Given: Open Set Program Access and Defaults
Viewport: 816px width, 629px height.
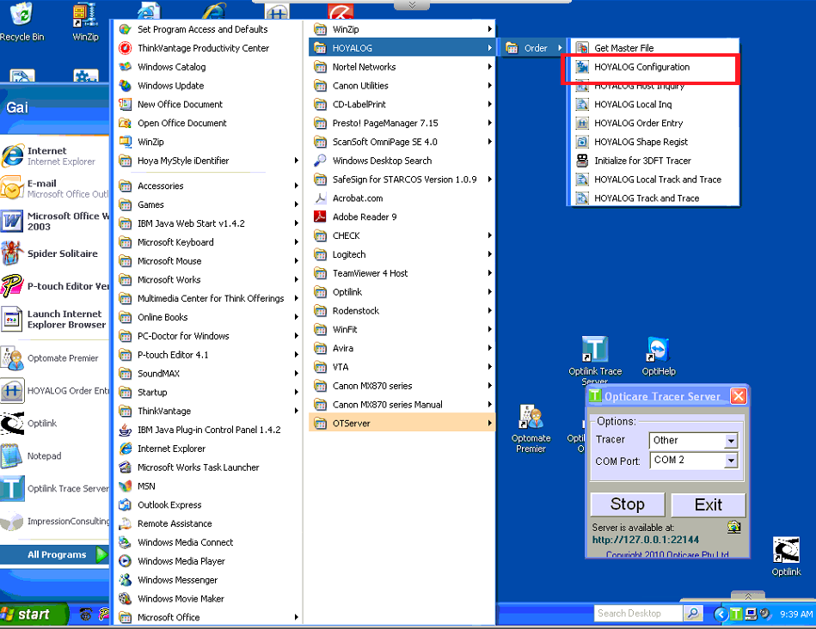Looking at the screenshot, I should click(209, 30).
